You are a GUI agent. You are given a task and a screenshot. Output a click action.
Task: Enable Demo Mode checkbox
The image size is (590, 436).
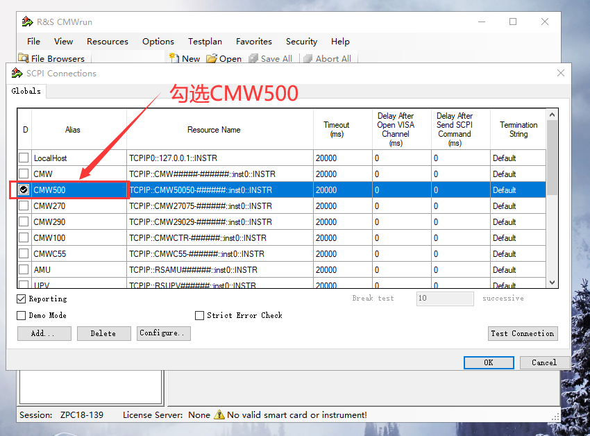(x=22, y=315)
